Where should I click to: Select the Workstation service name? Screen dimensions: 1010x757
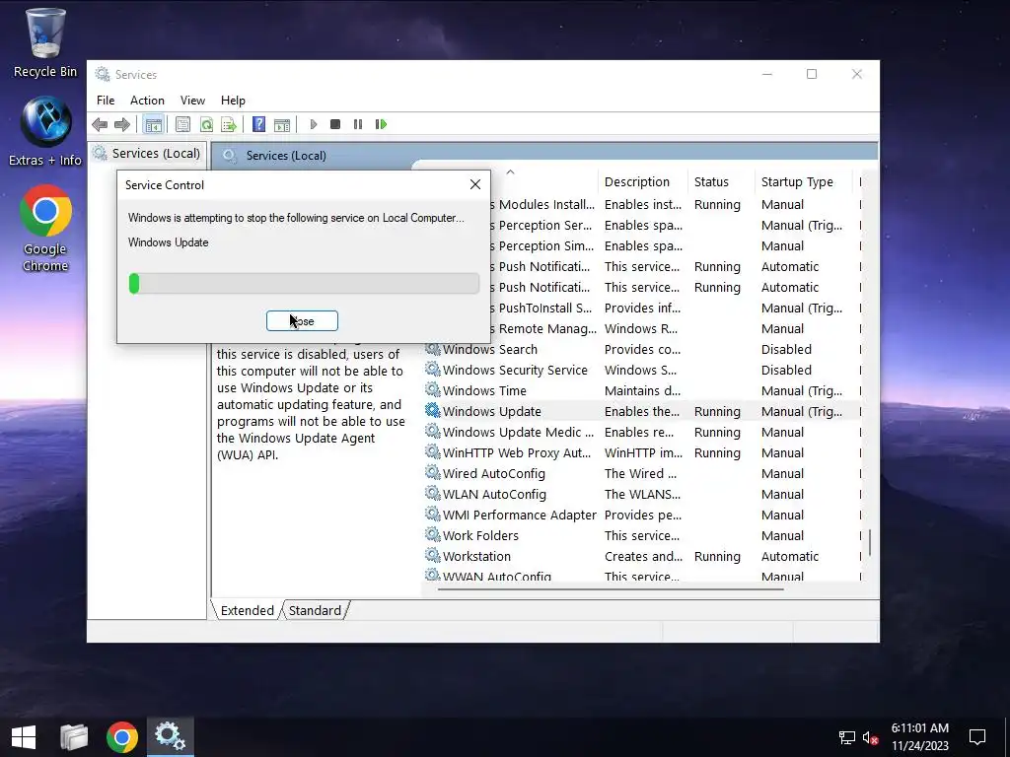click(476, 556)
